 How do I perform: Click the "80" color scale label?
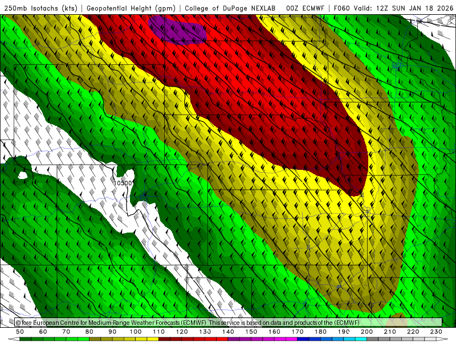click(x=89, y=332)
